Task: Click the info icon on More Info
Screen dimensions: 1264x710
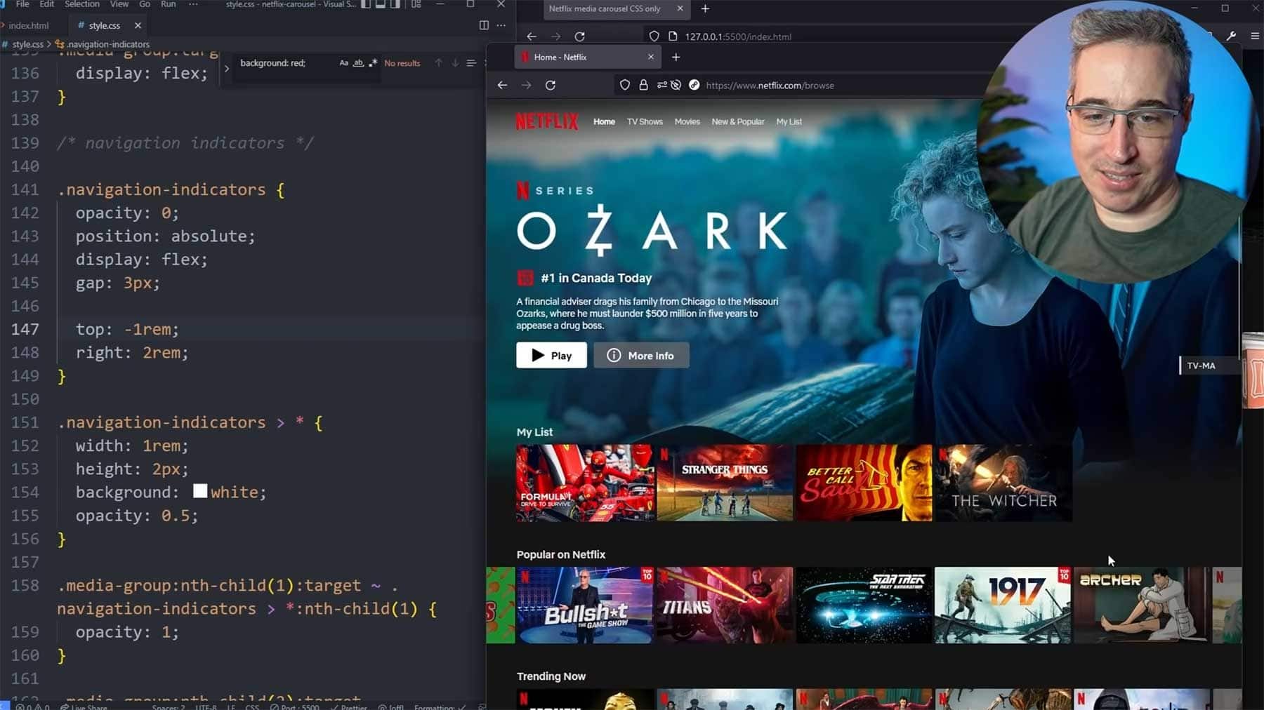Action: (x=614, y=356)
